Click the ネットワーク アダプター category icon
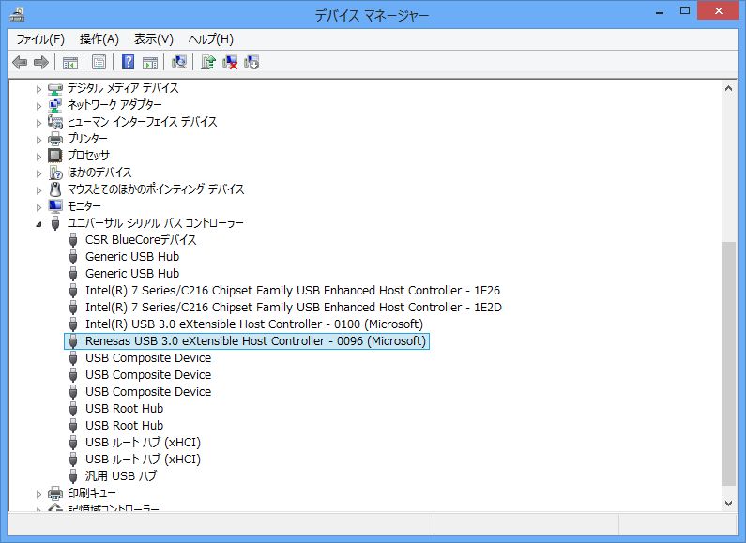Screen dimensions: 746x543 coord(55,105)
